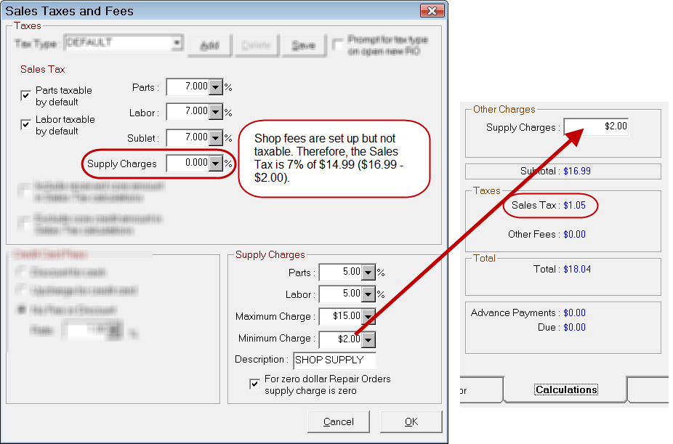Click the SHOP SUPPLY description field
673x444 pixels.
[x=334, y=360]
